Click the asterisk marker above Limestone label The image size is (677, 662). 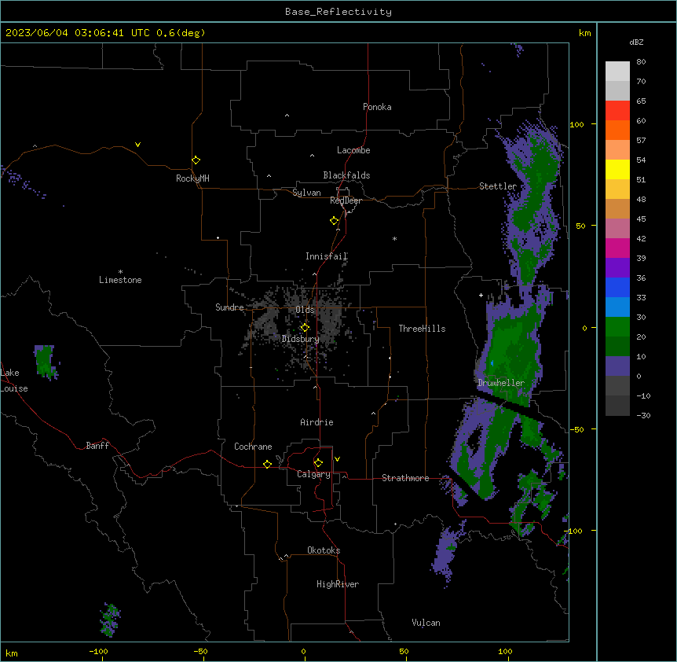tap(120, 272)
